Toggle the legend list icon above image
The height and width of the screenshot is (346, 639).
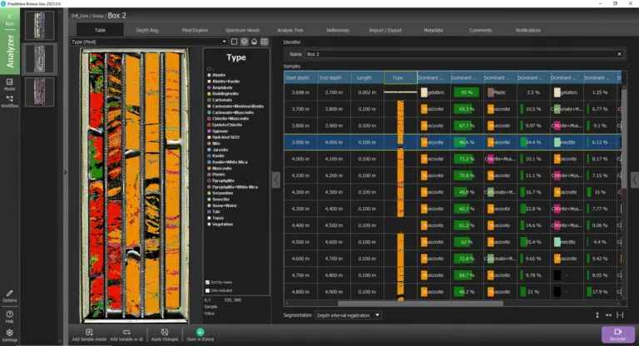pyautogui.click(x=265, y=42)
